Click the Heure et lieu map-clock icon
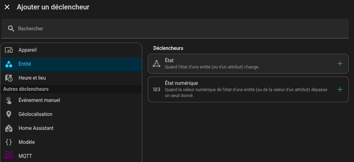Screen dimensions: 354x162 click(9, 78)
